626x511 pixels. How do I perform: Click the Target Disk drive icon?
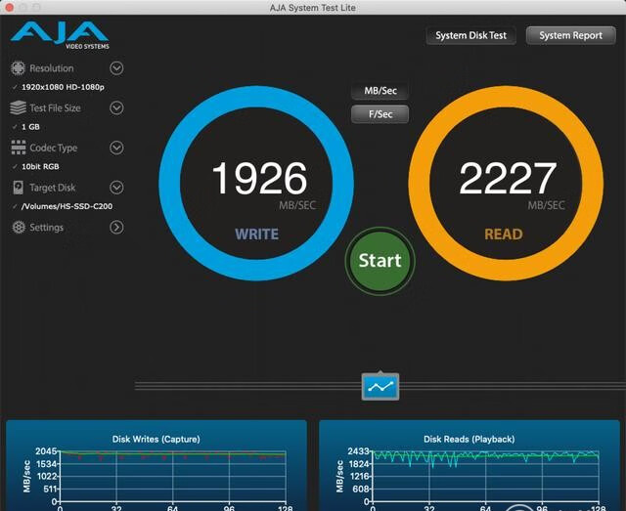[x=18, y=188]
